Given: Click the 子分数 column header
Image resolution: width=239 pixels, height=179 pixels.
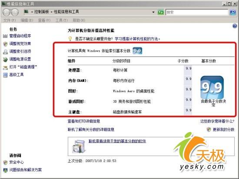Looking at the screenshot, I should pos(183,61).
